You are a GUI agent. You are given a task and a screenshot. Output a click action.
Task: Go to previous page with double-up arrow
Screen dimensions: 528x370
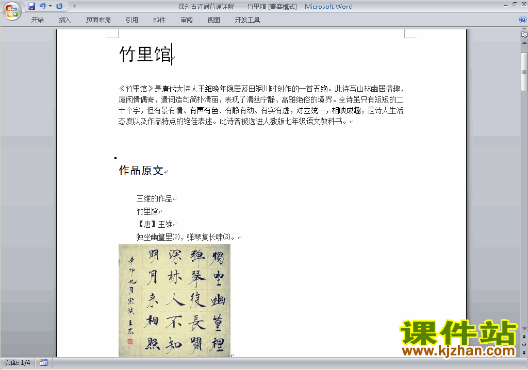coord(524,337)
